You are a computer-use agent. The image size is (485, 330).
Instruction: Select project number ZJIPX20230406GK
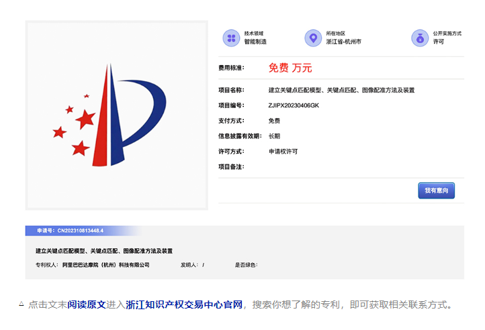click(294, 105)
